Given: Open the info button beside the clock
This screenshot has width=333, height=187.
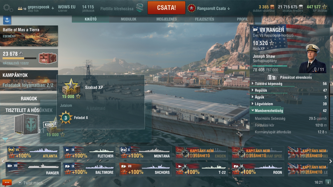Looking at the screenshot, I should click(x=328, y=182).
